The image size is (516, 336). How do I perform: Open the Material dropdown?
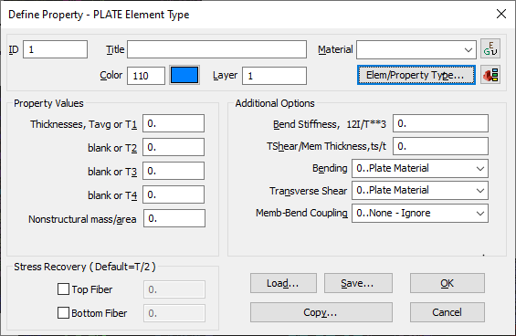point(416,49)
